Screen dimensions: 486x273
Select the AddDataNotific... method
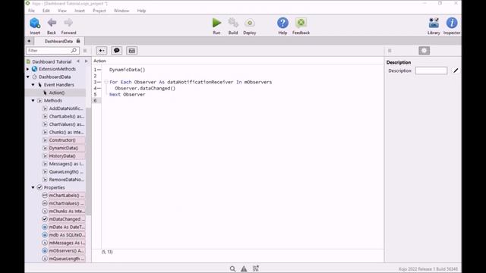pyautogui.click(x=66, y=108)
